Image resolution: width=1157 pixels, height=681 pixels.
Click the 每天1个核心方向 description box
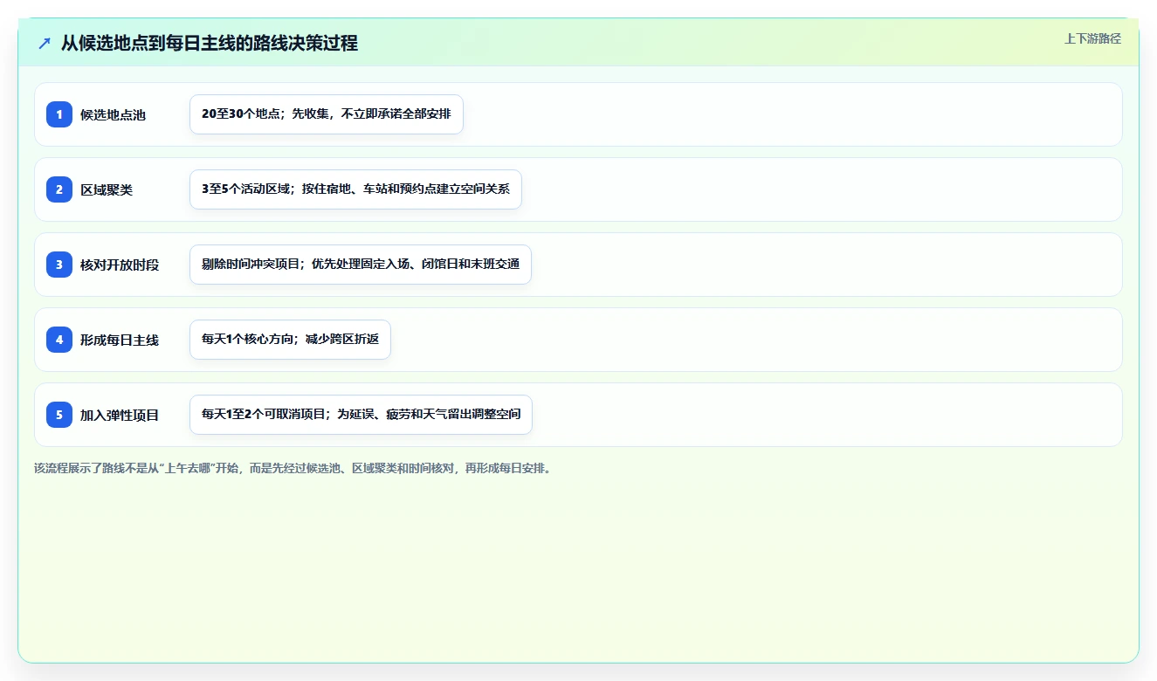click(x=290, y=340)
